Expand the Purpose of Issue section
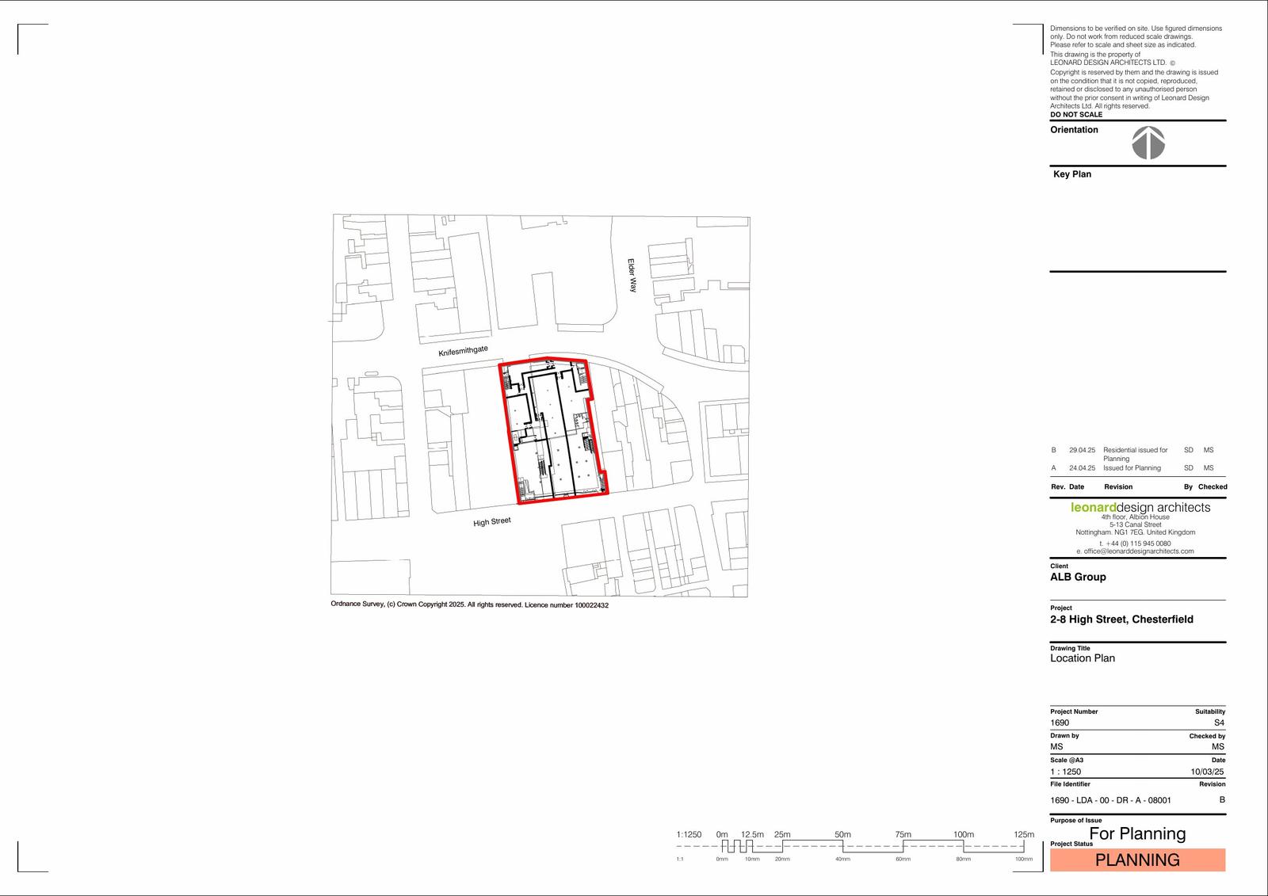The width and height of the screenshot is (1268, 896). (x=1075, y=820)
